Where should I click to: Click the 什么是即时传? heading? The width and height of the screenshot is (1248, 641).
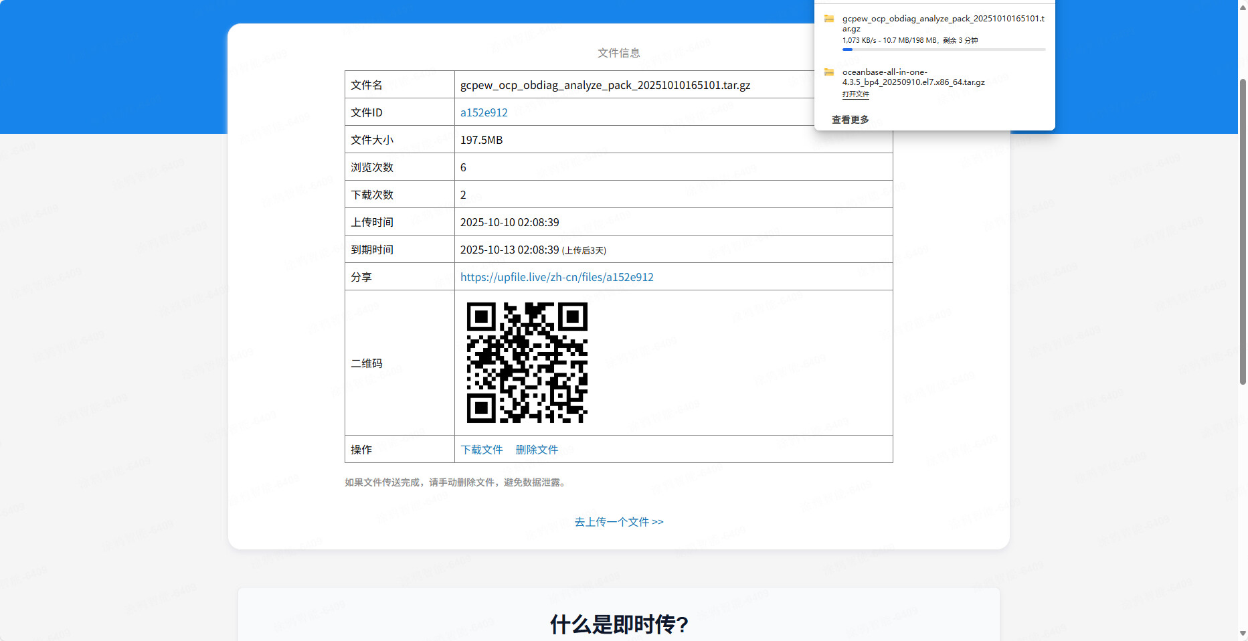(619, 624)
